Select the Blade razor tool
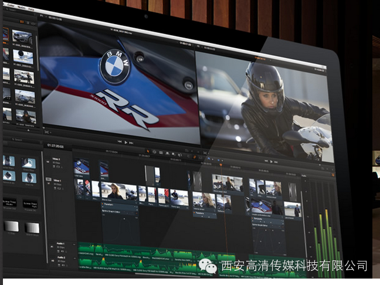Viewport: 380px width, 285px height. [x=161, y=152]
